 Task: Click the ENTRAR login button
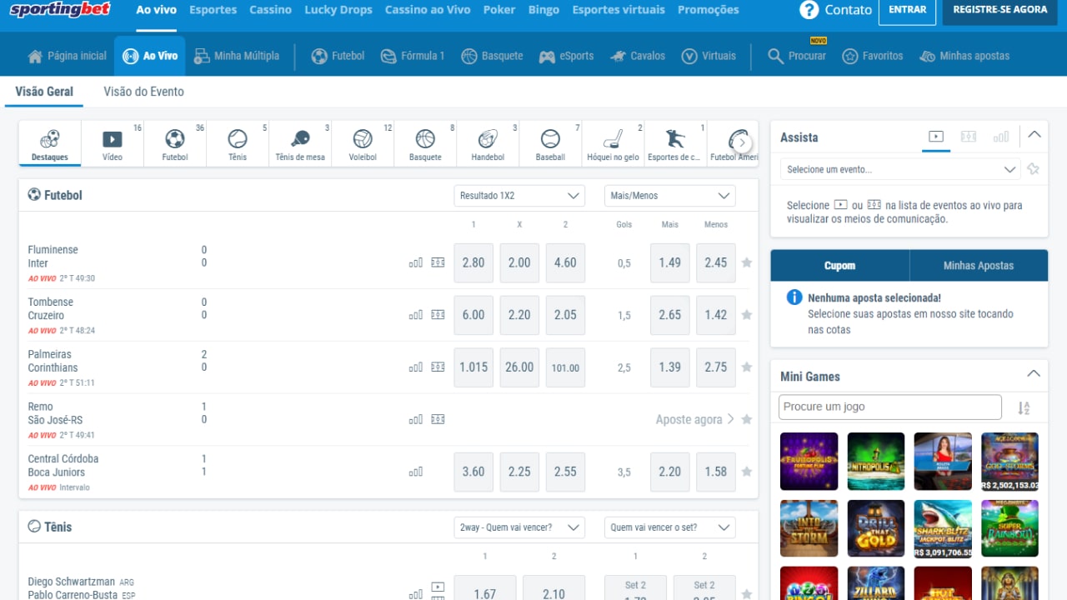coord(908,10)
